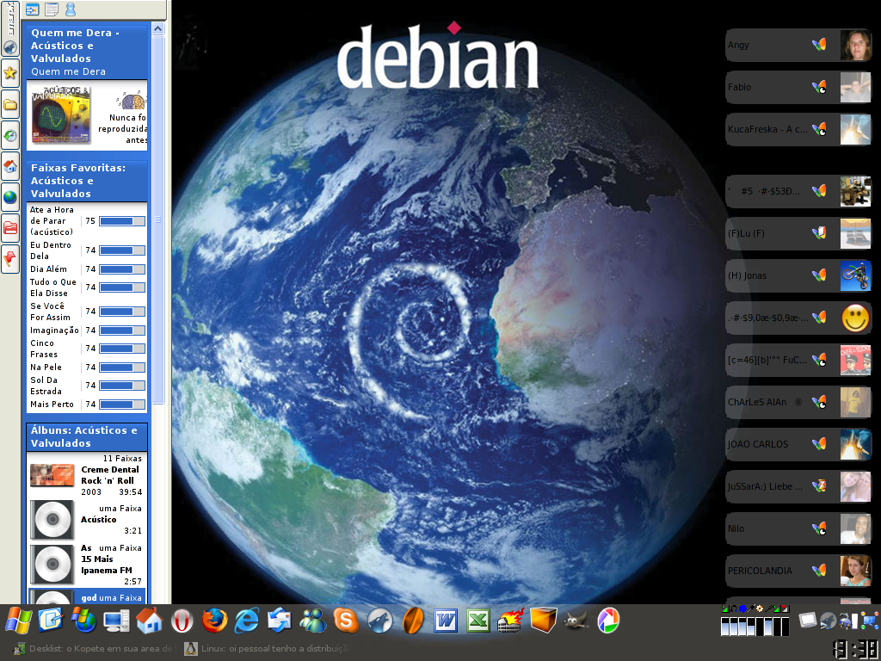Open chat with contact ChArLeS AlAn
881x661 pixels.
coord(798,402)
